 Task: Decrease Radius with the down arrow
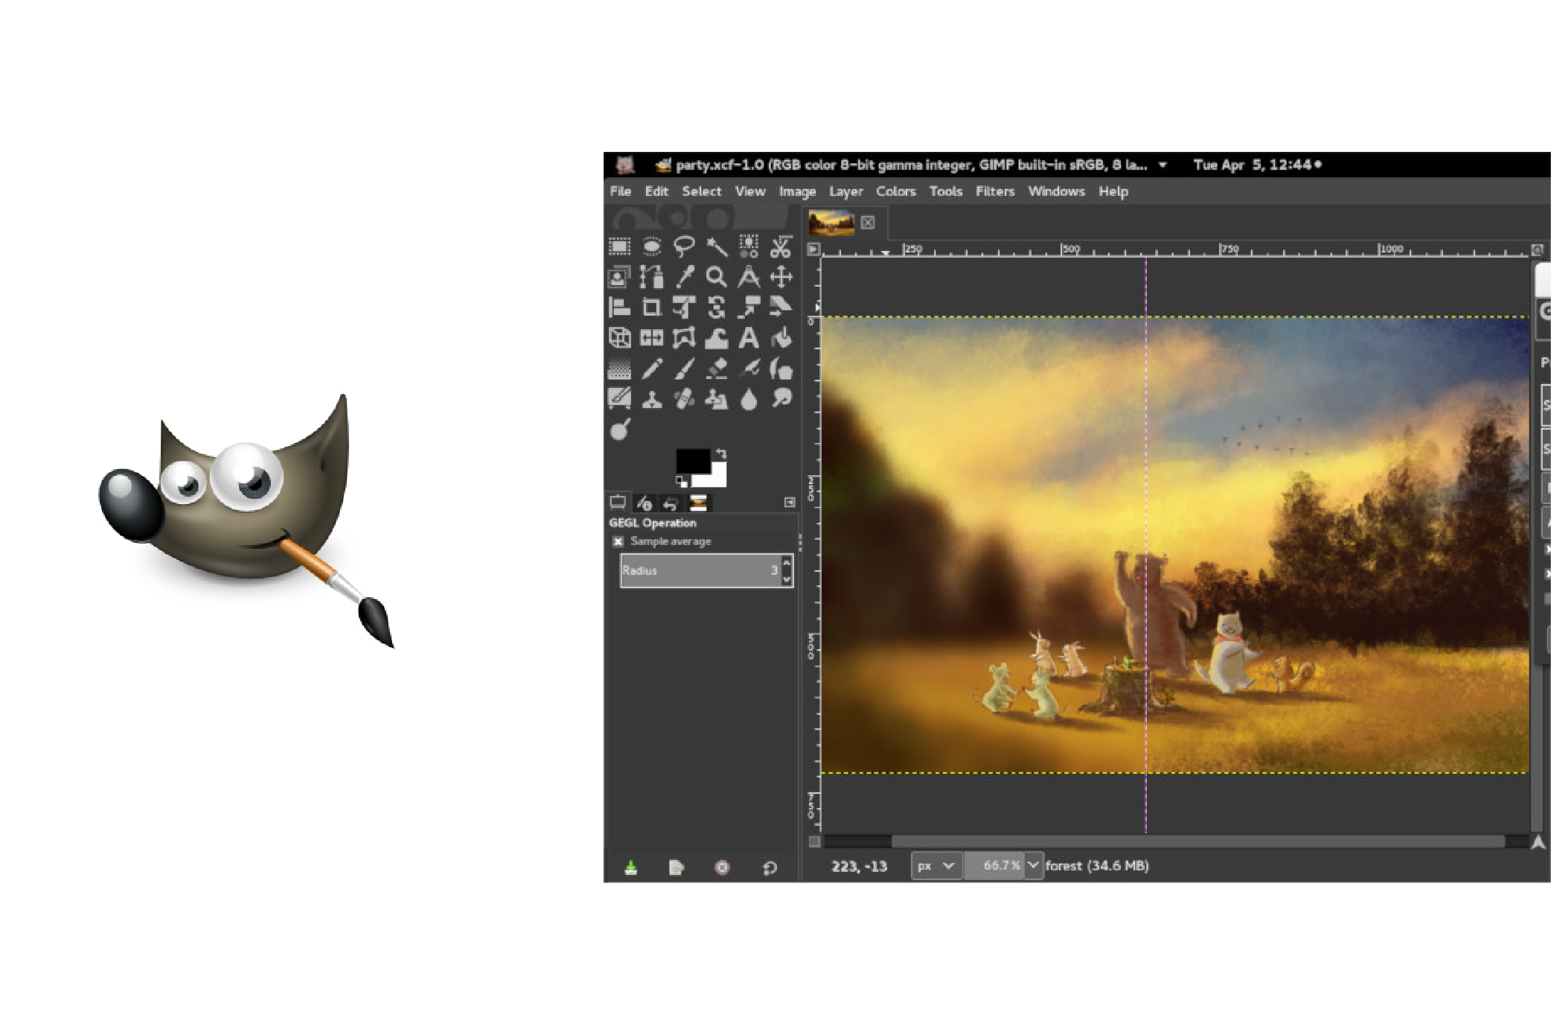coord(787,579)
